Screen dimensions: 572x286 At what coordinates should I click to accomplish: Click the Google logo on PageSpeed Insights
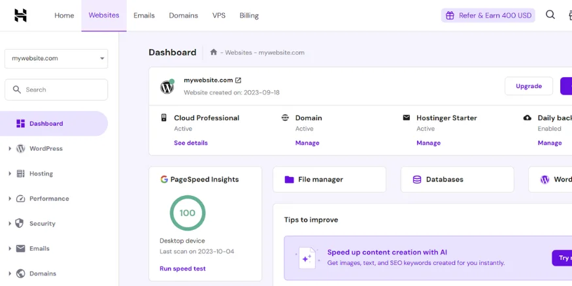[x=164, y=180]
